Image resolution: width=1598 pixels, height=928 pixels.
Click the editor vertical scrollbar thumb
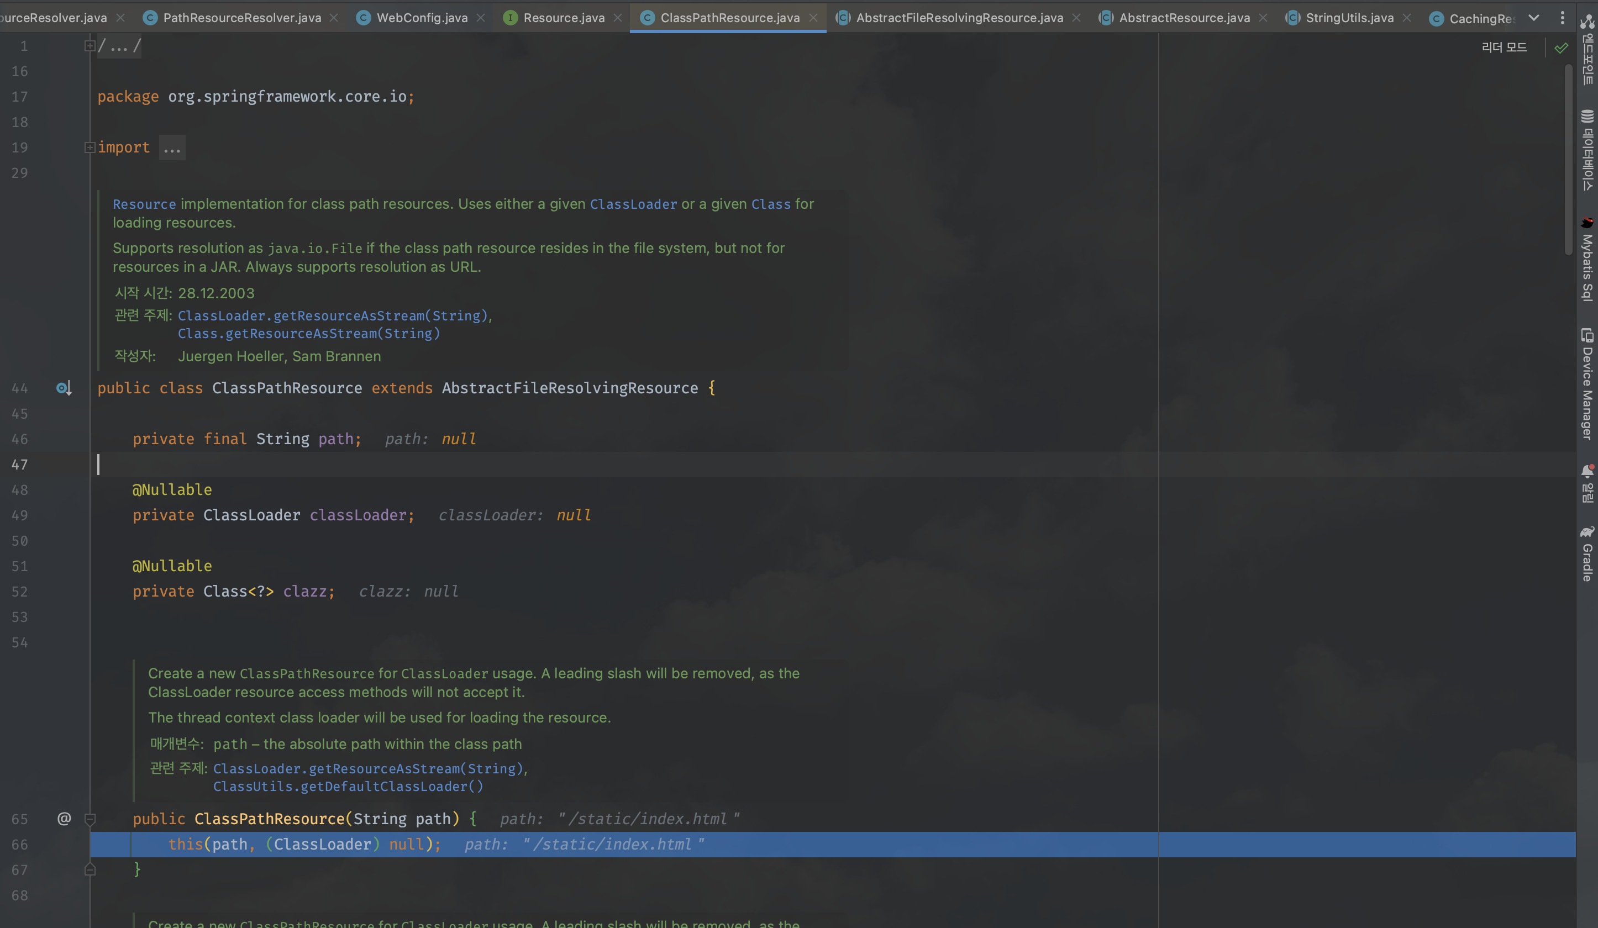pyautogui.click(x=1568, y=159)
